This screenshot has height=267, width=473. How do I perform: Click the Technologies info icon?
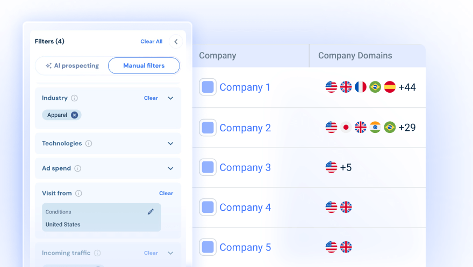pyautogui.click(x=89, y=144)
